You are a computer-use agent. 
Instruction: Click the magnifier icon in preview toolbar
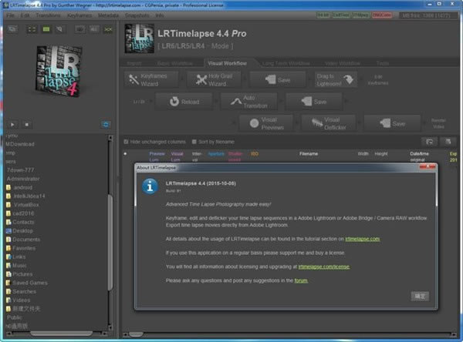[x=60, y=29]
